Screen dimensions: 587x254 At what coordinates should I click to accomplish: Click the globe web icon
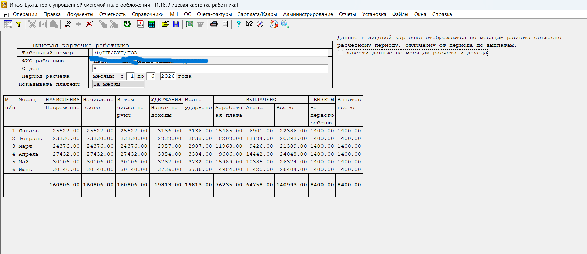tap(285, 24)
